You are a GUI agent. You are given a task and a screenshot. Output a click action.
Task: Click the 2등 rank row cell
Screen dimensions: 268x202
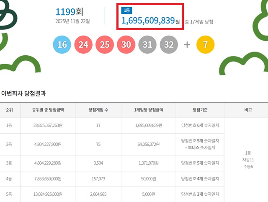tap(9, 145)
